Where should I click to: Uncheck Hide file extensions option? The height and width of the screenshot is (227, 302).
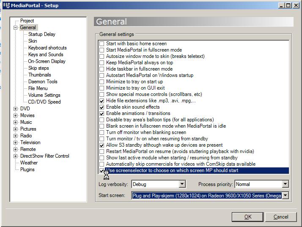pyautogui.click(x=102, y=101)
